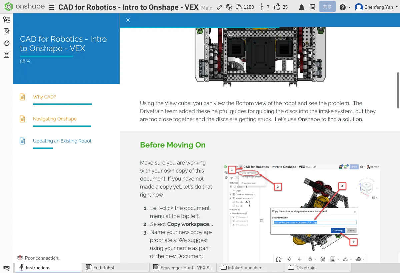Viewport: 400px width, 273px height.
Task: Switch to the Full Robot tab
Action: (x=104, y=268)
